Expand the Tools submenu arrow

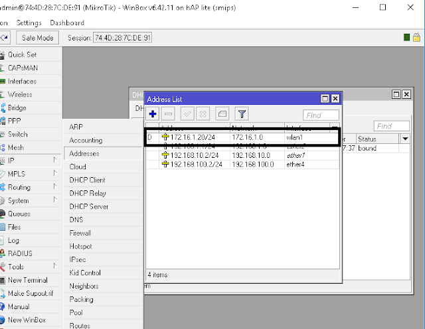(55, 266)
